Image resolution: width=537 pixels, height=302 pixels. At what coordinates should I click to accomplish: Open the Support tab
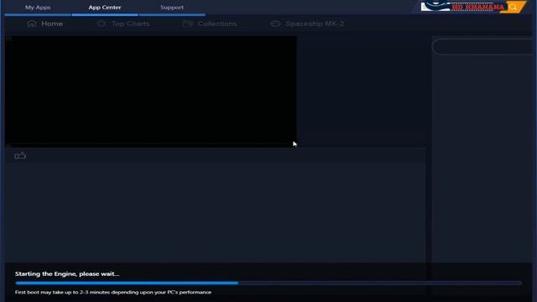click(x=172, y=8)
